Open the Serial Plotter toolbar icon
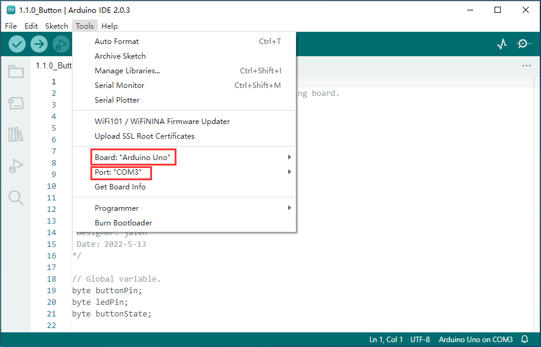Viewport: 541px width, 347px height. coord(502,44)
